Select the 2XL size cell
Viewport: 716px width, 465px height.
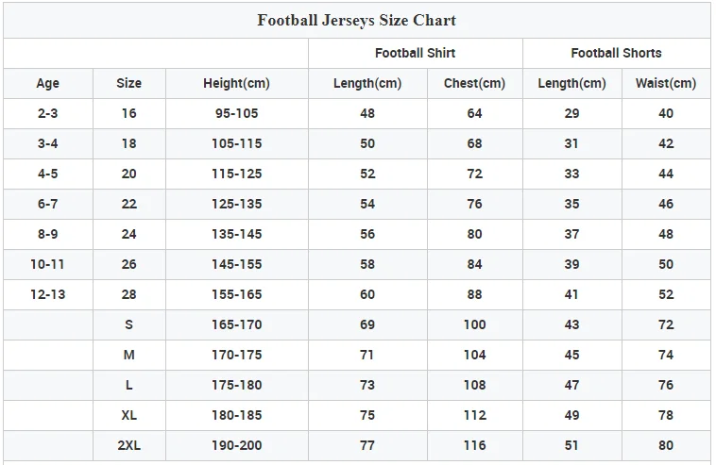click(128, 445)
